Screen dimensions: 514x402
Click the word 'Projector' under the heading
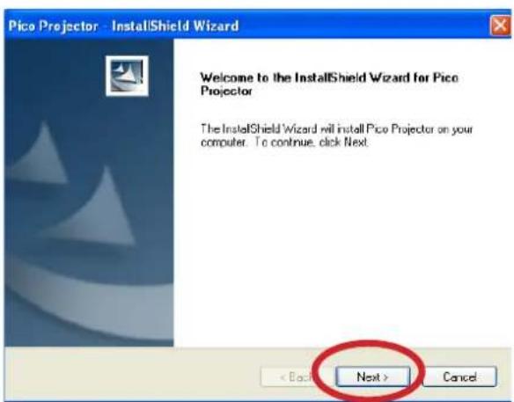point(226,91)
